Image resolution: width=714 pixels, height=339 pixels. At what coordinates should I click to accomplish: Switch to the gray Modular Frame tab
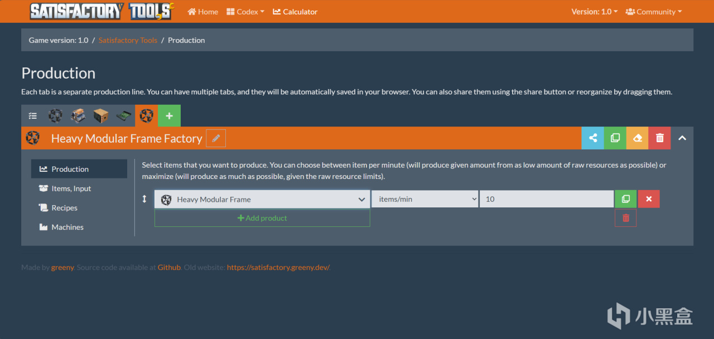pos(55,116)
